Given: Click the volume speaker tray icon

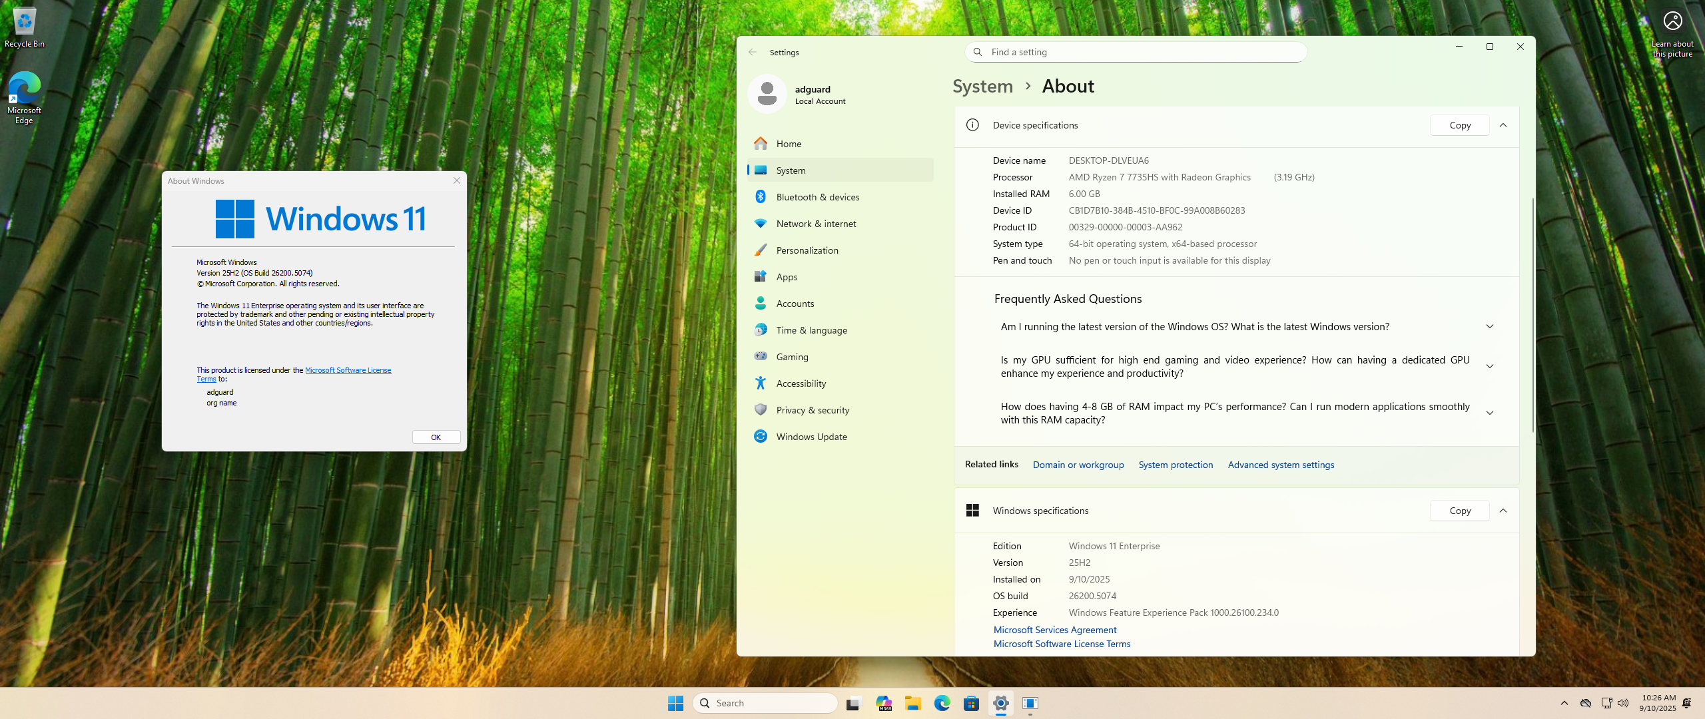Looking at the screenshot, I should (x=1623, y=703).
